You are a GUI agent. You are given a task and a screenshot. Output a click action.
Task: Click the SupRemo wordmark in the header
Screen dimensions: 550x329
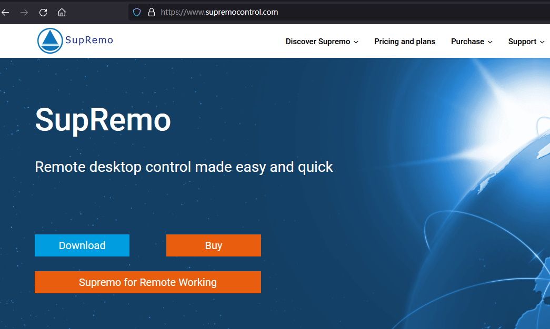(89, 40)
